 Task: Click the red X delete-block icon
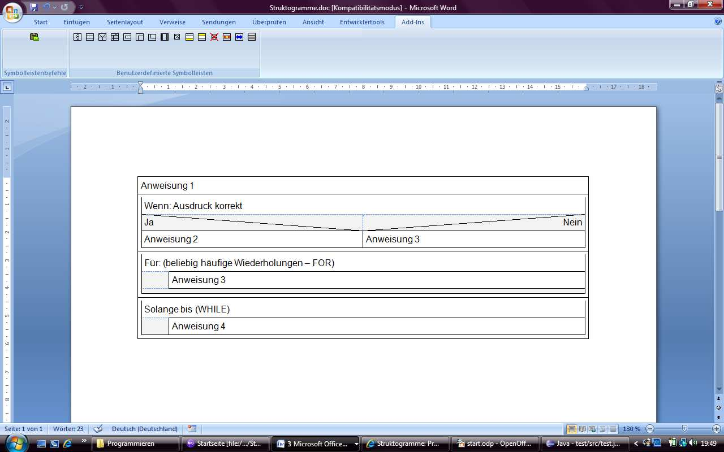pyautogui.click(x=214, y=37)
